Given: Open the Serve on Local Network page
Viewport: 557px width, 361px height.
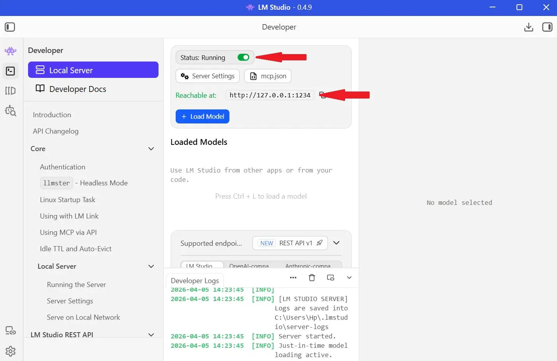Looking at the screenshot, I should (83, 317).
